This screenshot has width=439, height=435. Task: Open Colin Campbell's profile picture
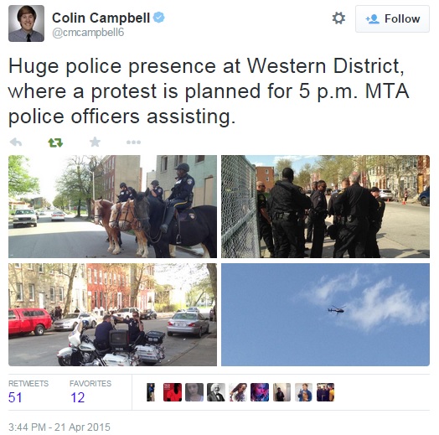(26, 23)
